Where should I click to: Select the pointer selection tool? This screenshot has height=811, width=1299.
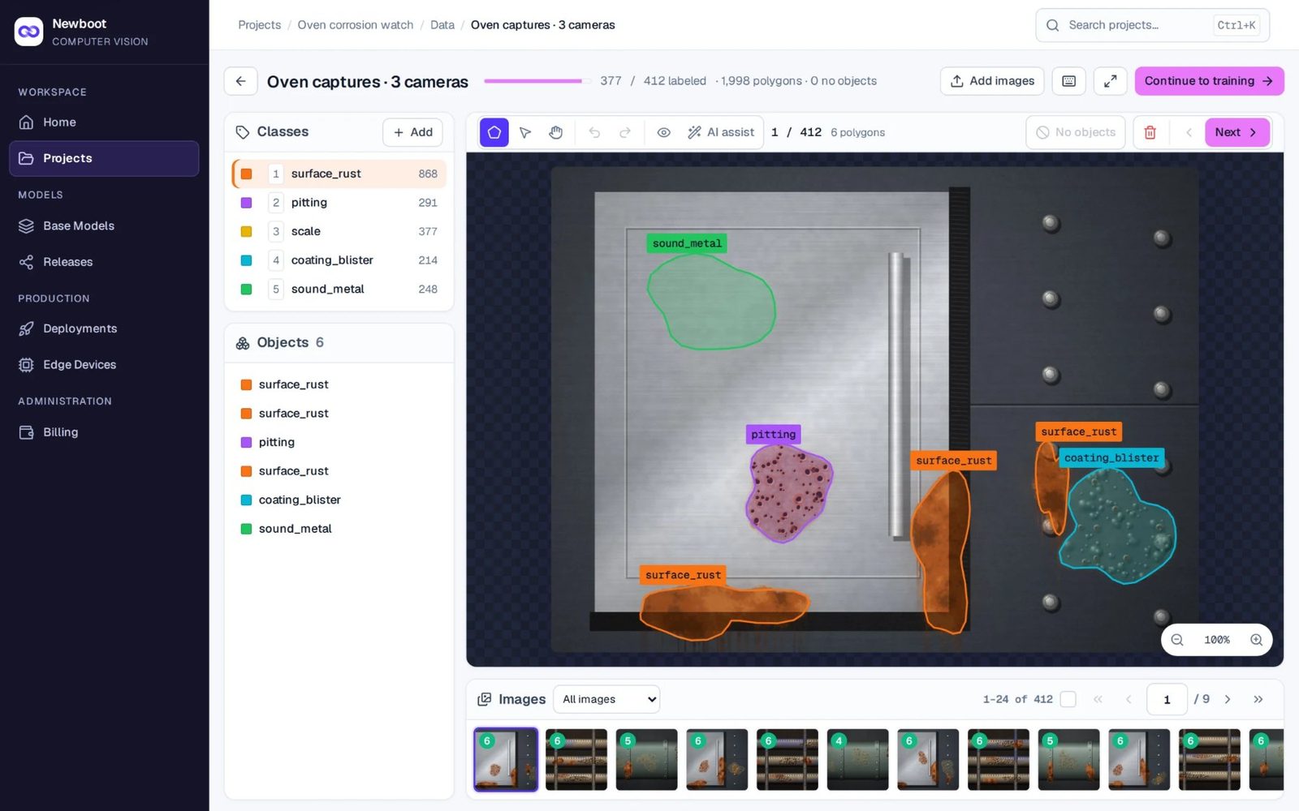point(525,132)
